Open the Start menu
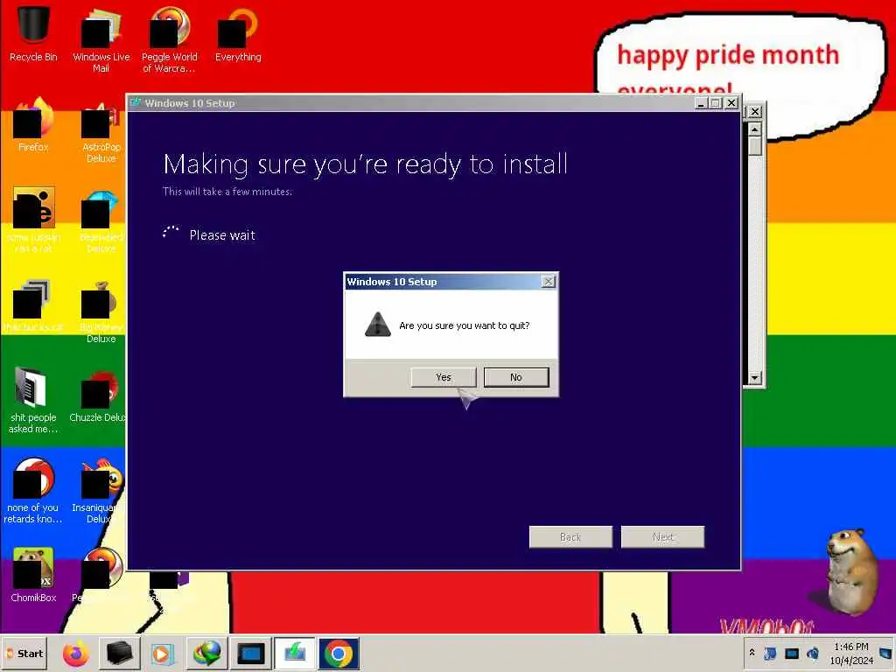Viewport: 896px width, 672px height. click(25, 653)
